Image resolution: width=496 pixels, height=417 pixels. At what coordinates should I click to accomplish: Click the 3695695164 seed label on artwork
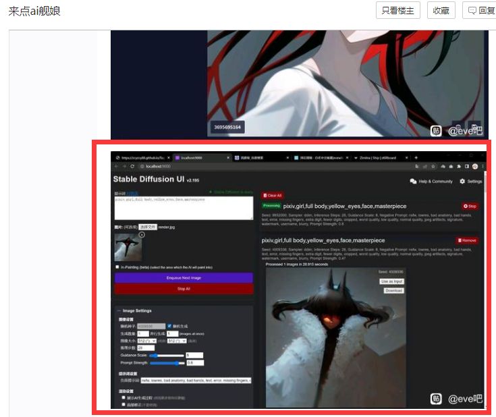pos(227,127)
